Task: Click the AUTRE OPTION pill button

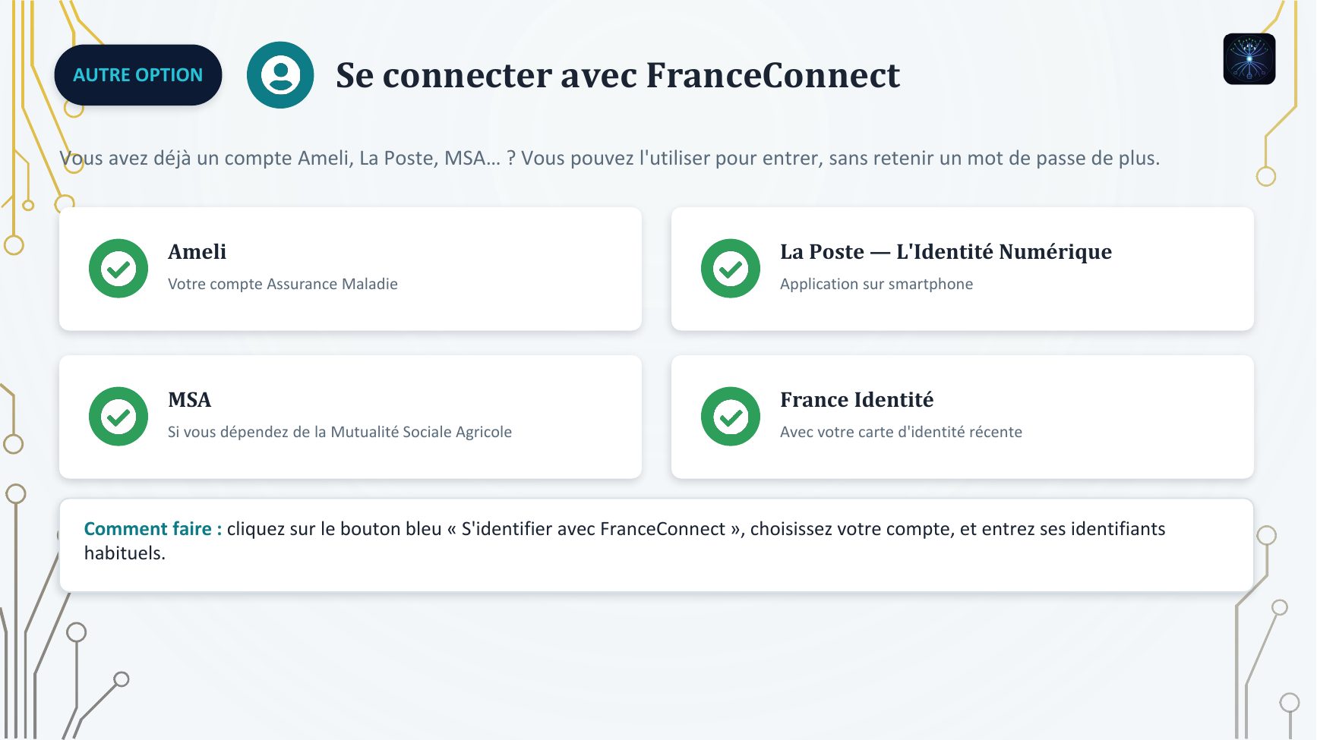Action: pos(138,75)
